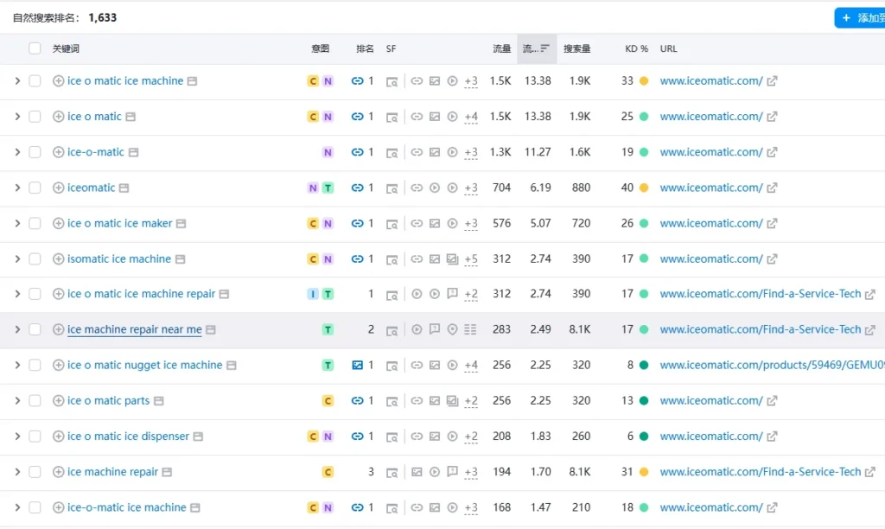Check the 'ice machine repair near me' row checkbox

tap(35, 329)
